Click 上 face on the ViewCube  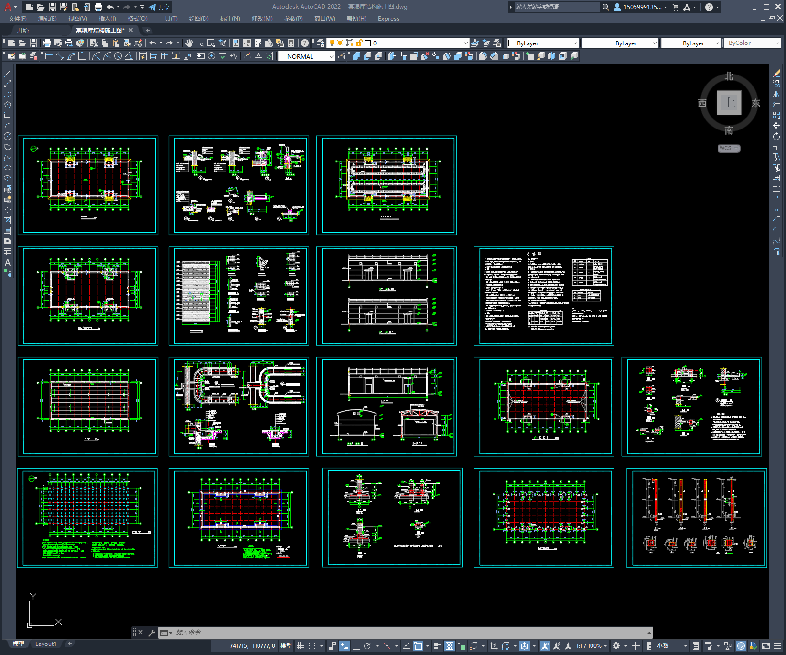(x=729, y=103)
